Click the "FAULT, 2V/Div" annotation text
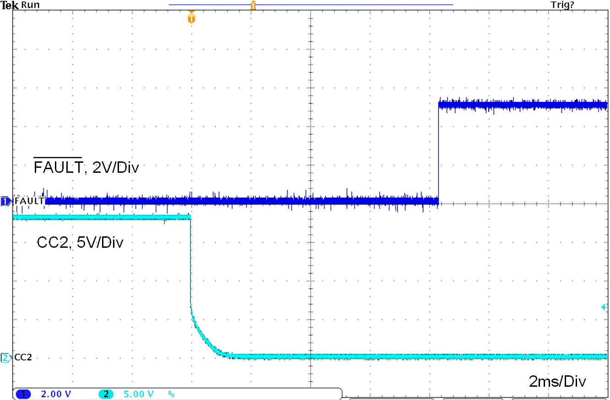Viewport: 610px width, 400px height. (86, 167)
